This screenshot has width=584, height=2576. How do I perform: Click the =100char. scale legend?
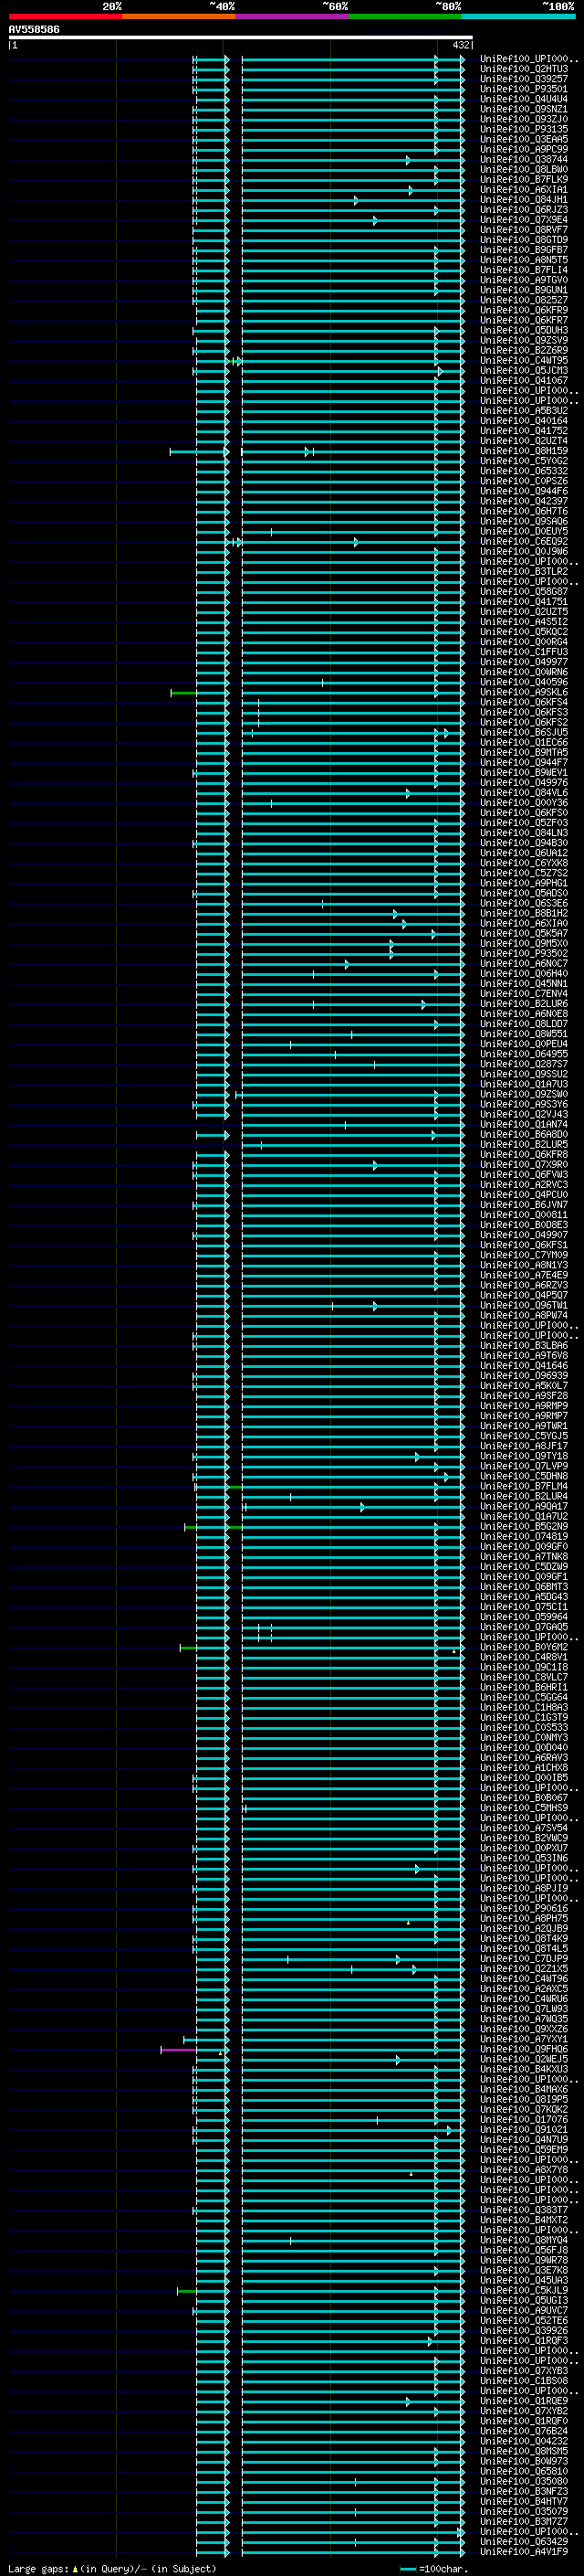(x=434, y=2569)
